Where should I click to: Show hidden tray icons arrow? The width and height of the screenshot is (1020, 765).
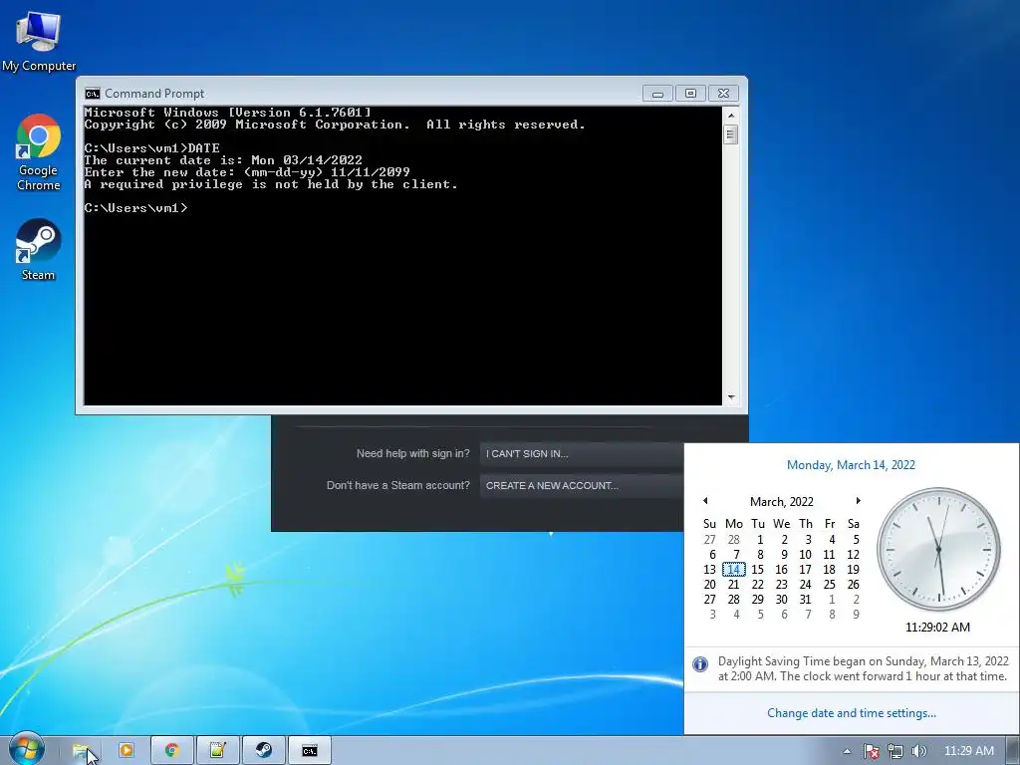[x=847, y=751]
